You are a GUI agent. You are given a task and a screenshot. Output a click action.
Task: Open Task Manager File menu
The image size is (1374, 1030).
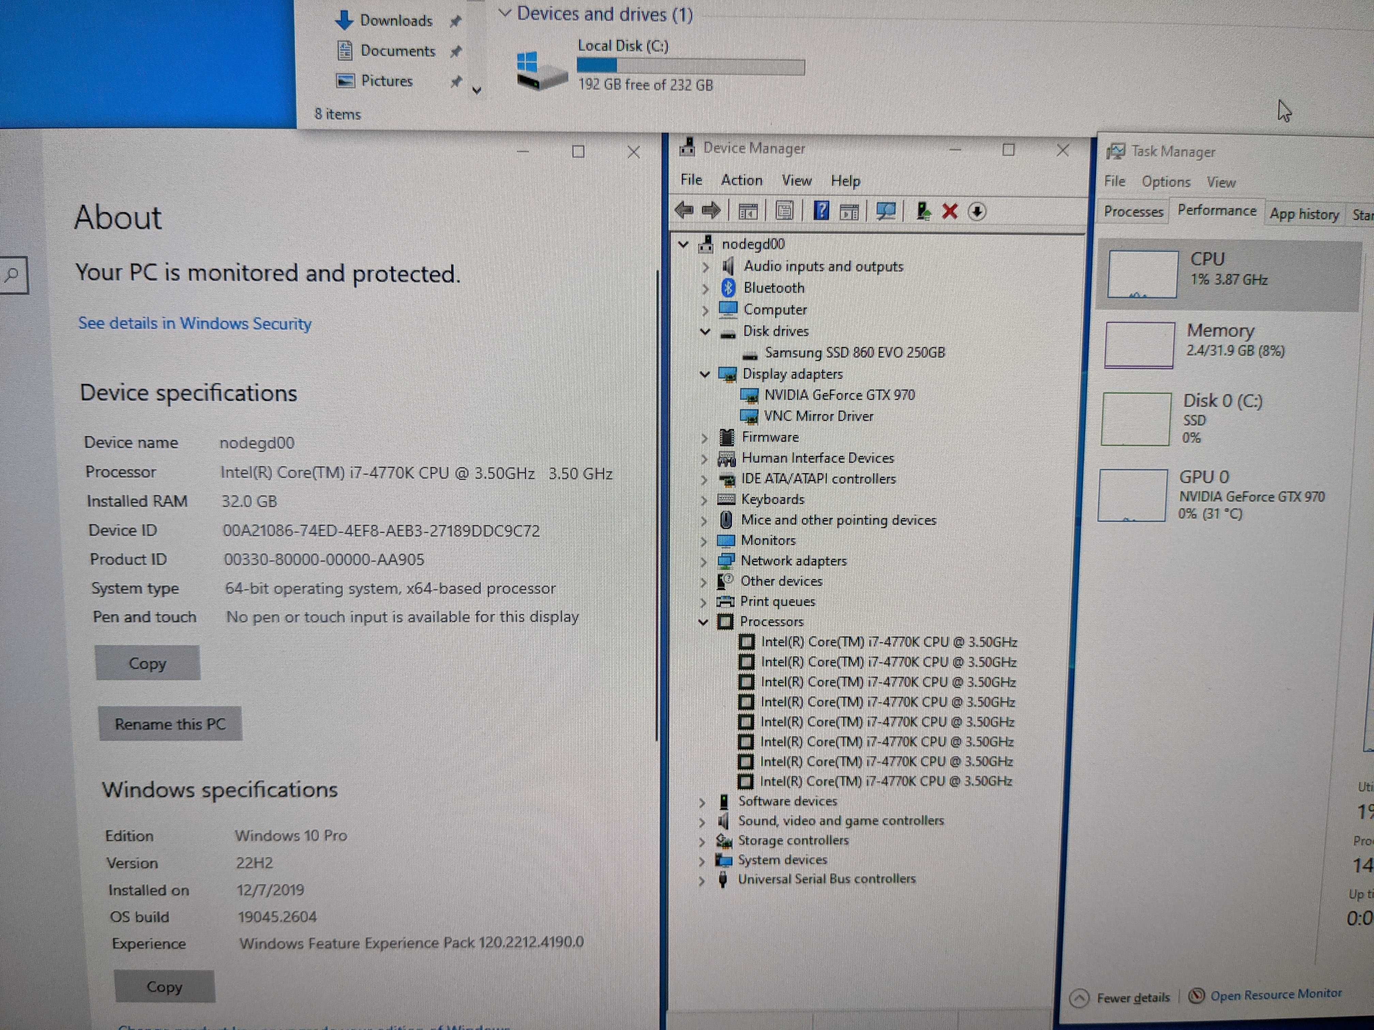[1114, 181]
